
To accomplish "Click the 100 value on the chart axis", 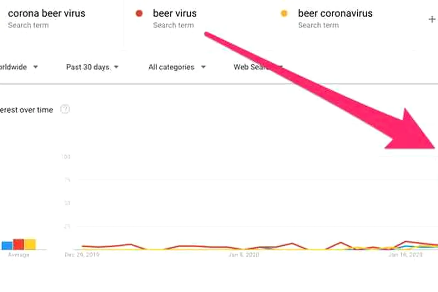I will pos(65,157).
